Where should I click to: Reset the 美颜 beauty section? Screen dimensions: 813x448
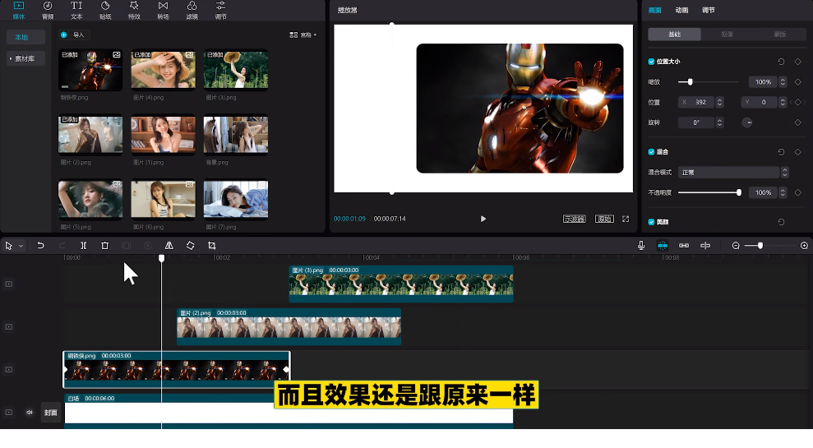[x=781, y=222]
